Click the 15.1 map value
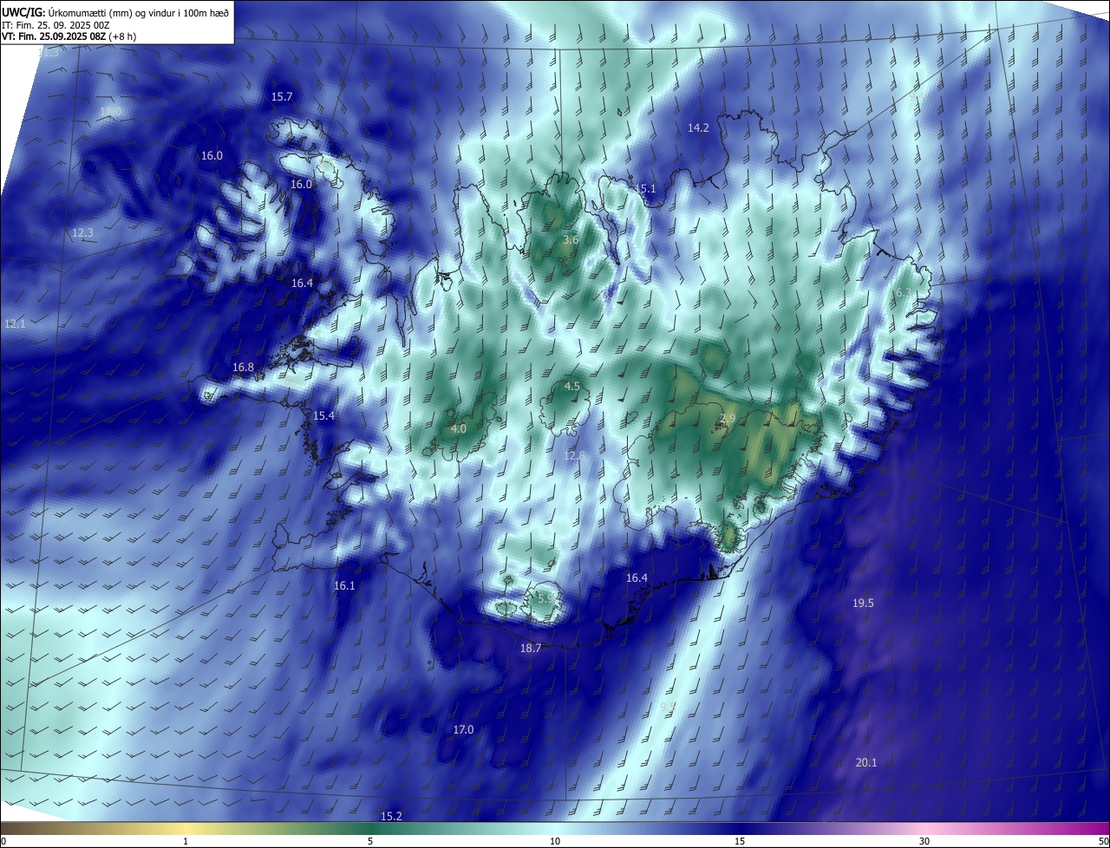Screen dimensions: 1110x848 pos(646,189)
